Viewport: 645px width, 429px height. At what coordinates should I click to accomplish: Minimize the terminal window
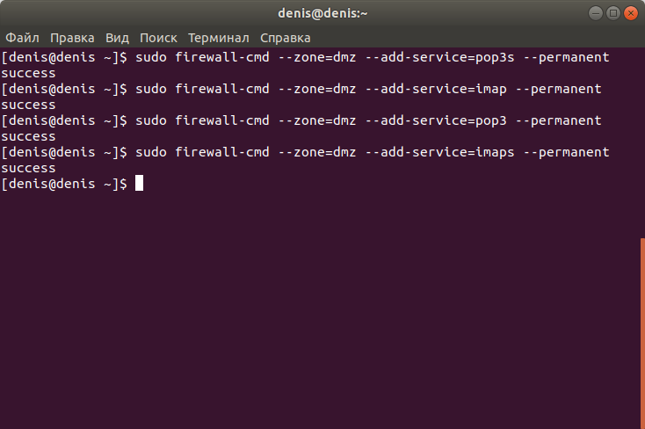pyautogui.click(x=595, y=13)
